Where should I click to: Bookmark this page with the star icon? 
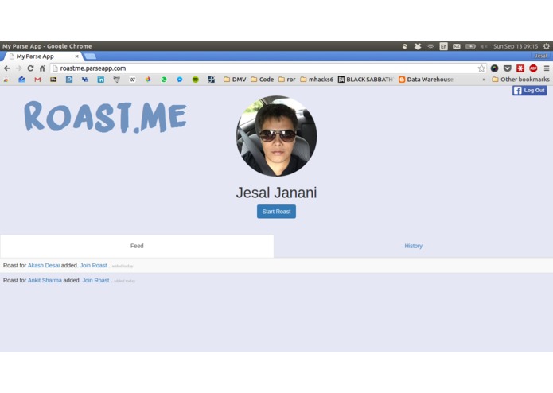(x=481, y=68)
